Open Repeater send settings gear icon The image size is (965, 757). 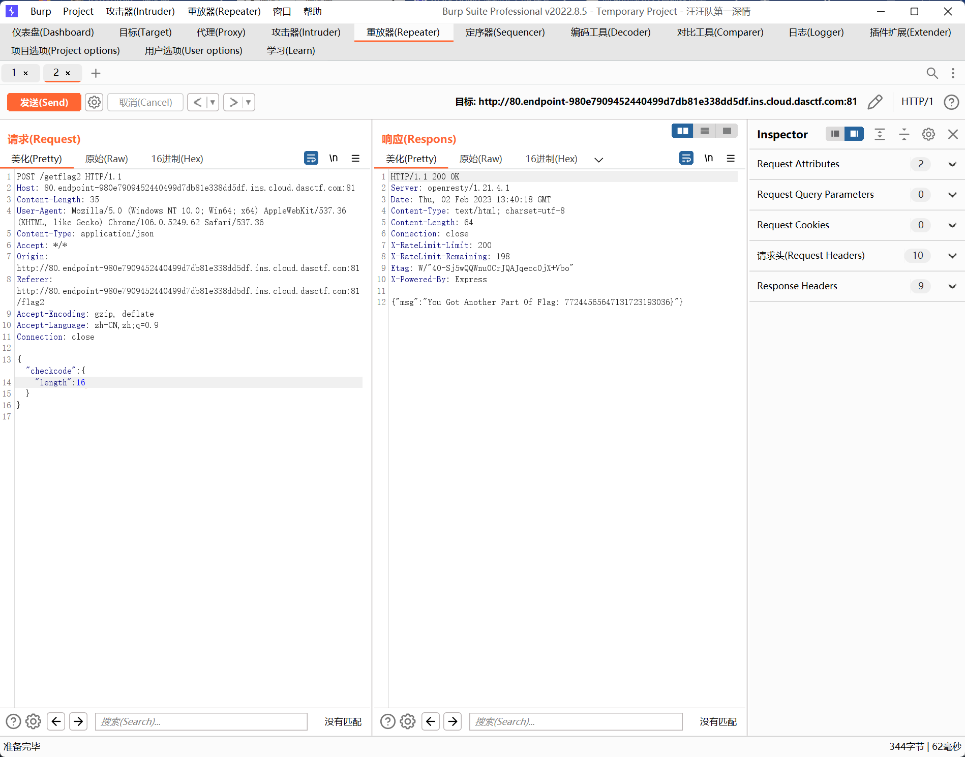(94, 102)
